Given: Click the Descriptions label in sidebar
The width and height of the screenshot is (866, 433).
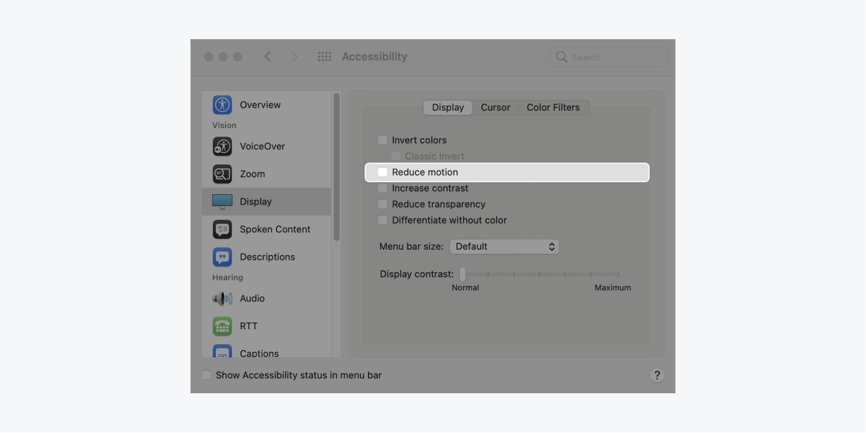Looking at the screenshot, I should click(x=268, y=257).
